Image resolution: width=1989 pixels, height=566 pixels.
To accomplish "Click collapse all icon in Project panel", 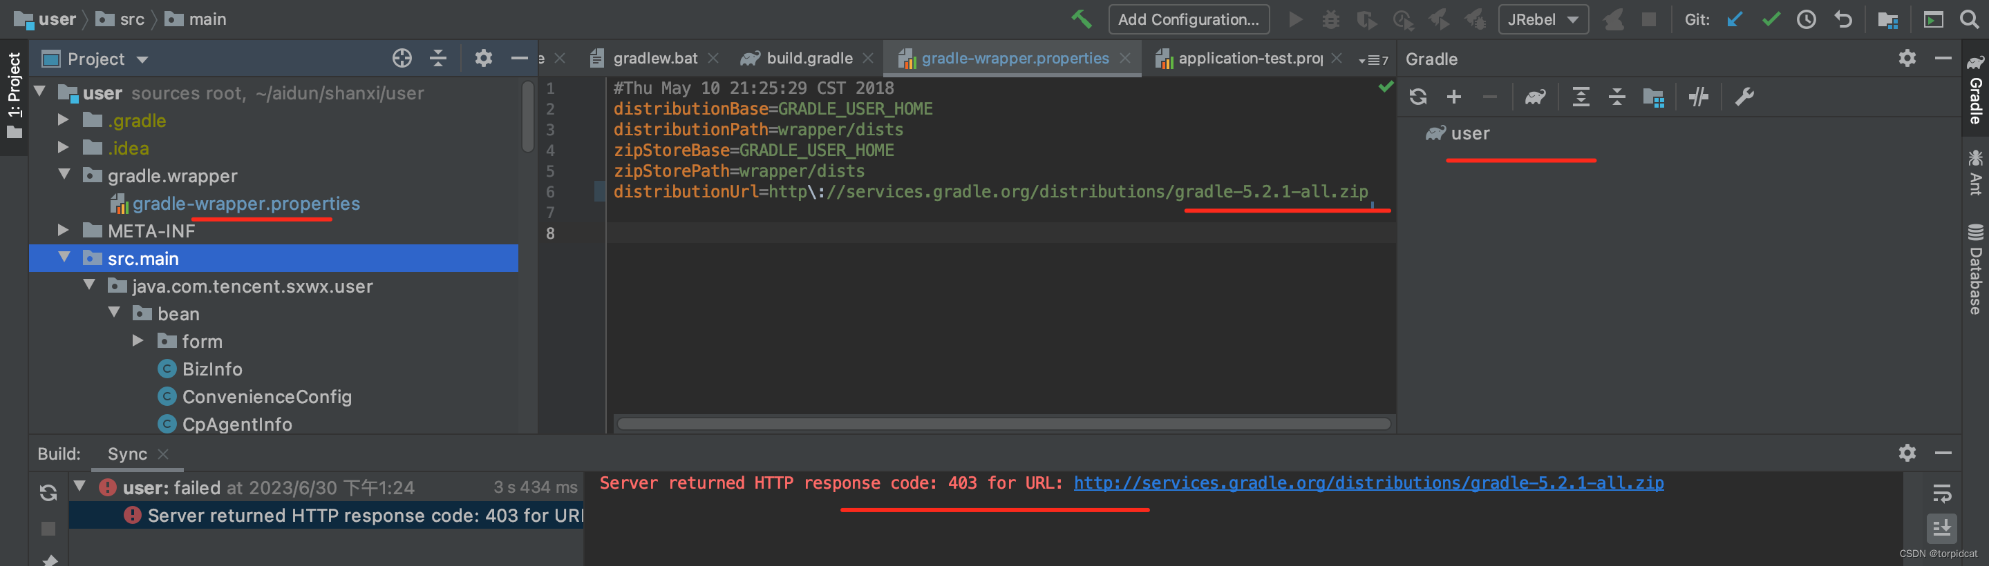I will tap(437, 58).
